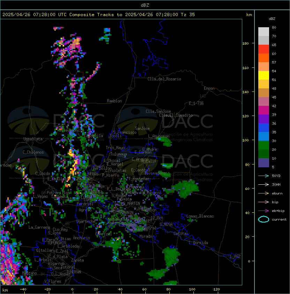
Task: Pick the green 20-30 dBZ swatch
Action: (264, 145)
